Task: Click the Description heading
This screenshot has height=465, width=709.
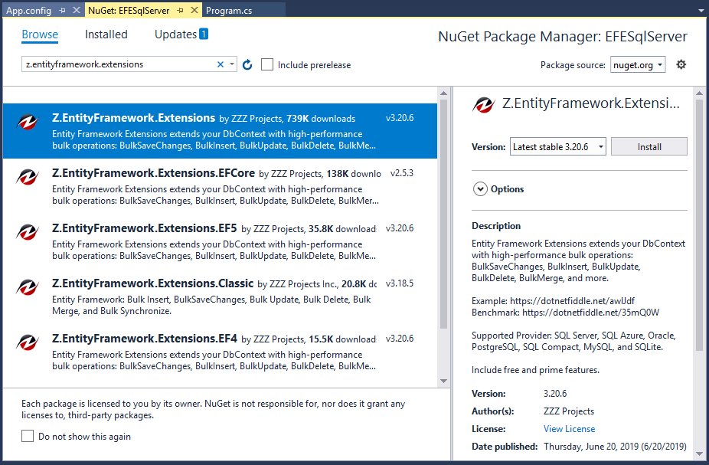Action: point(496,226)
